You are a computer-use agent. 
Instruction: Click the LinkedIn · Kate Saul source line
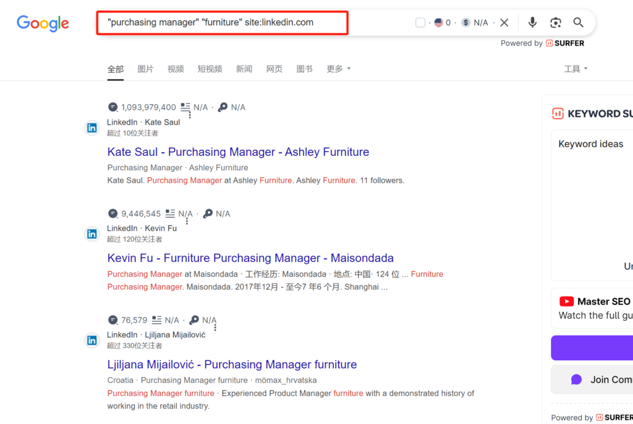(143, 122)
